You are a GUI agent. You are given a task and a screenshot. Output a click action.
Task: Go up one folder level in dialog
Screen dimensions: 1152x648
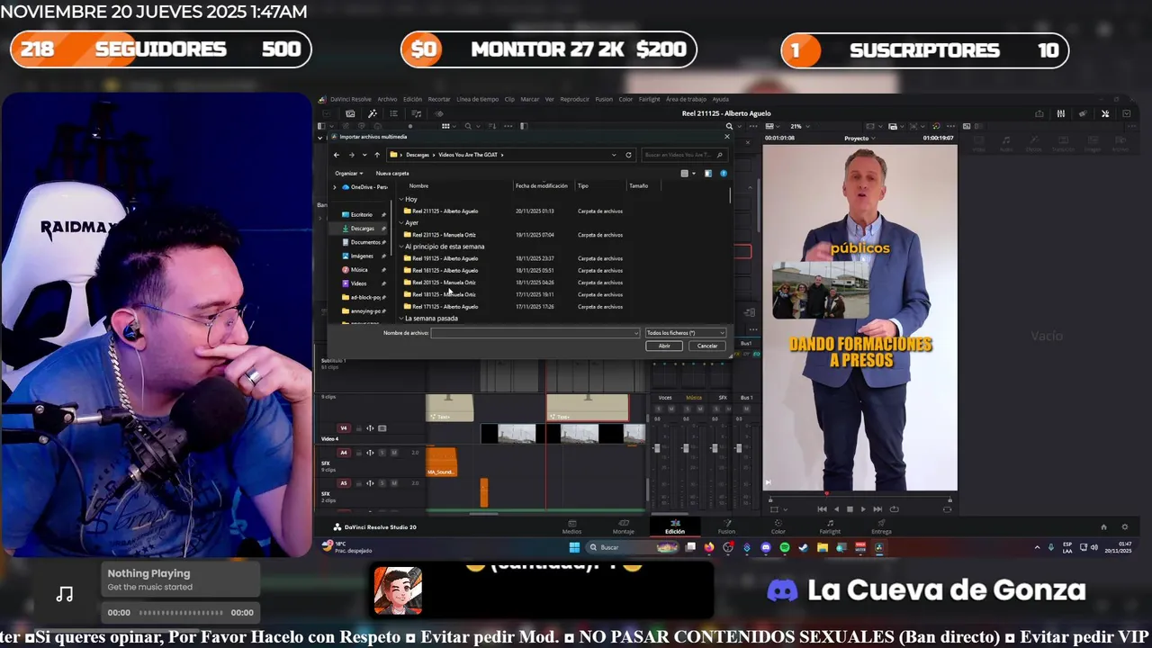point(377,155)
